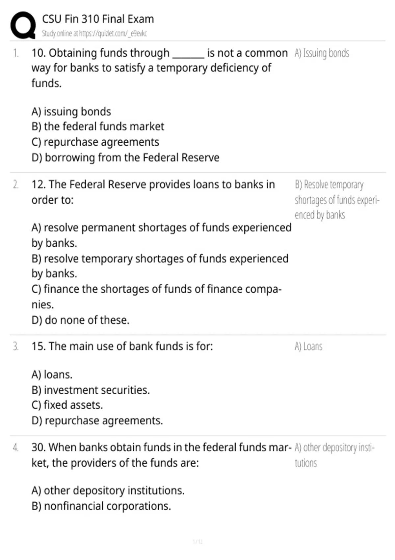The image size is (395, 560).
Task: Choose D) borrowing from the Federal Reserve
Action: point(125,157)
